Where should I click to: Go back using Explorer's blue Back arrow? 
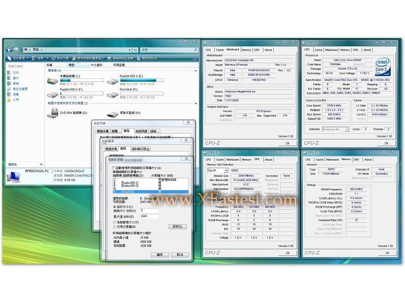9,49
